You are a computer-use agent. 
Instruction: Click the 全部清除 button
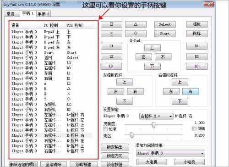pyautogui.click(x=54, y=164)
